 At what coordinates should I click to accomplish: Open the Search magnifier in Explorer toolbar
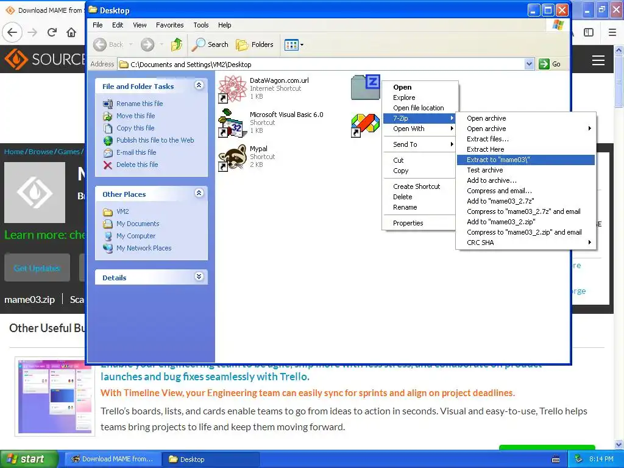(x=198, y=44)
